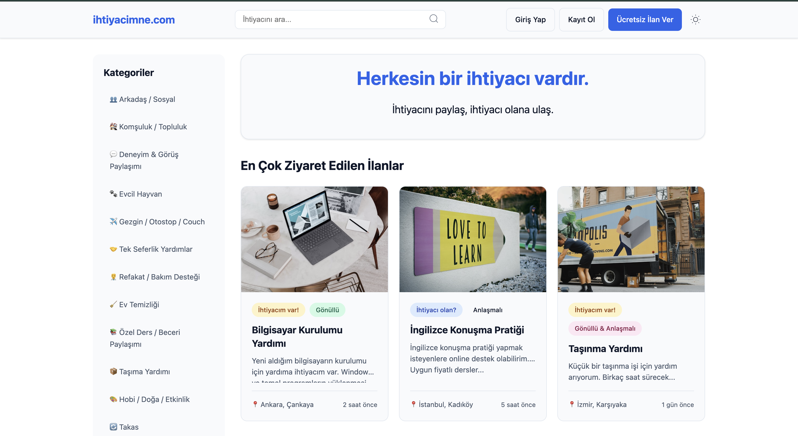Click the handshake icon beside Tek Seferlik Yardımlar
Viewport: 798px width, 436px height.
pos(113,249)
